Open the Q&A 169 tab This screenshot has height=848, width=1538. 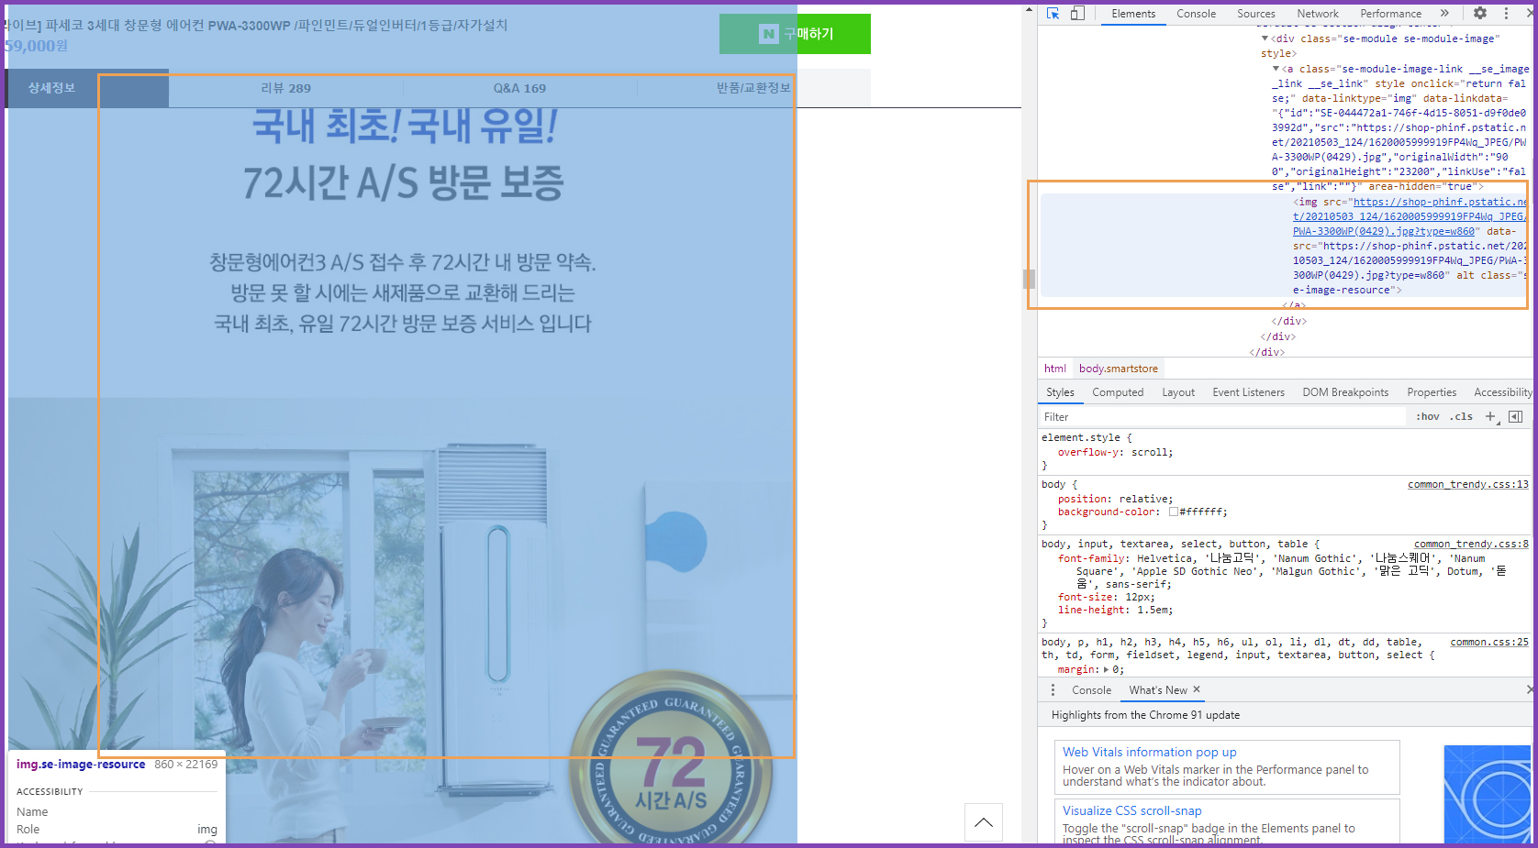pos(519,88)
